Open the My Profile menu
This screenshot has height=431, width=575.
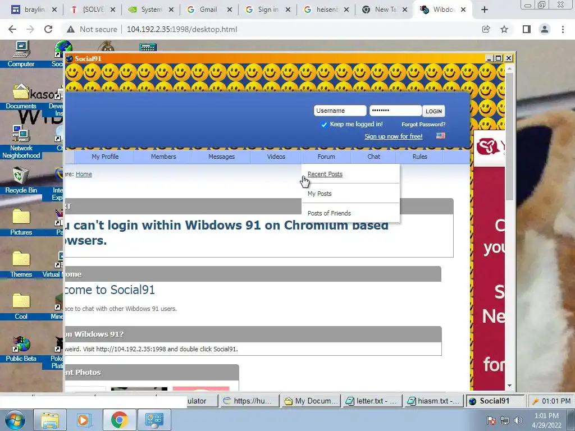tap(105, 157)
